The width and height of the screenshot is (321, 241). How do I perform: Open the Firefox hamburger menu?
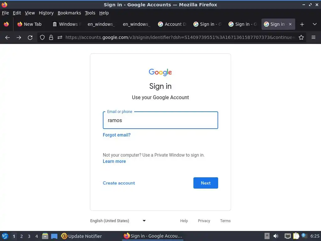coord(313,37)
